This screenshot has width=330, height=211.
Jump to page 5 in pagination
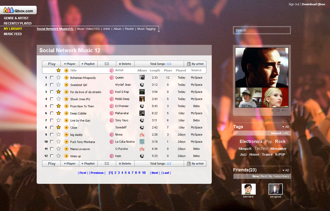point(126,173)
